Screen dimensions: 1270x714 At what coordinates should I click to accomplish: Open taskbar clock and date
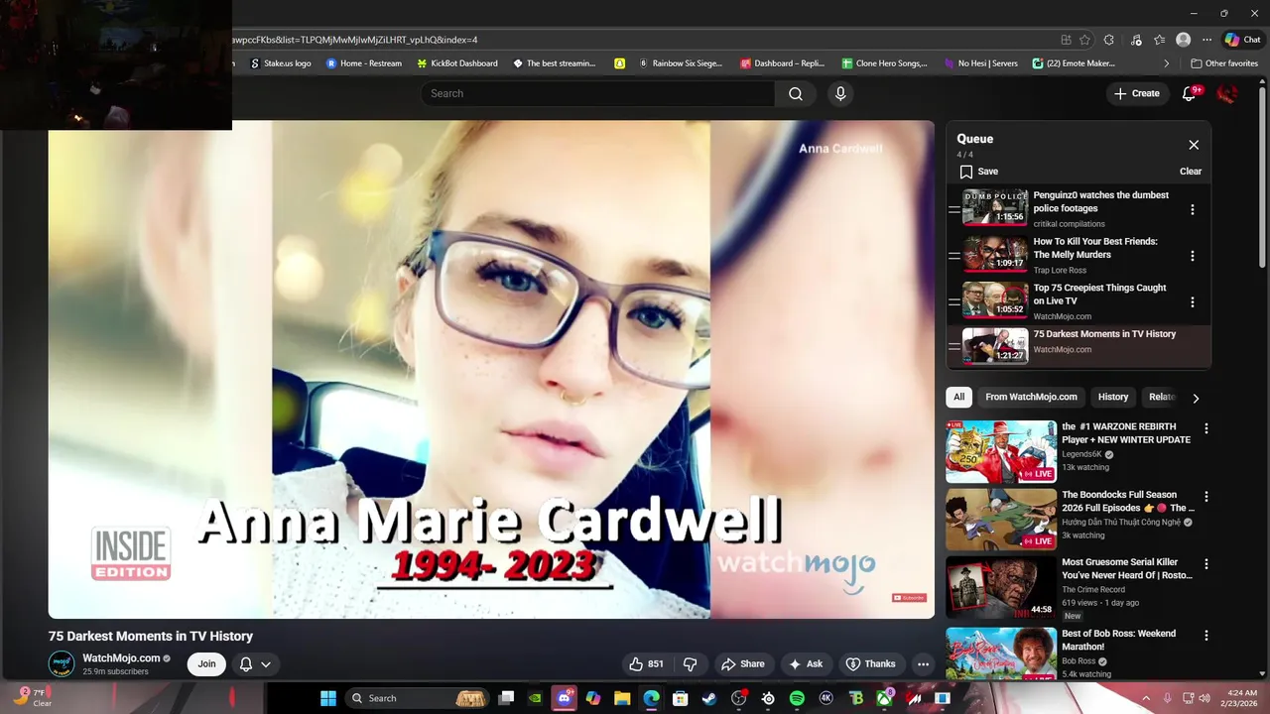[x=1242, y=698]
